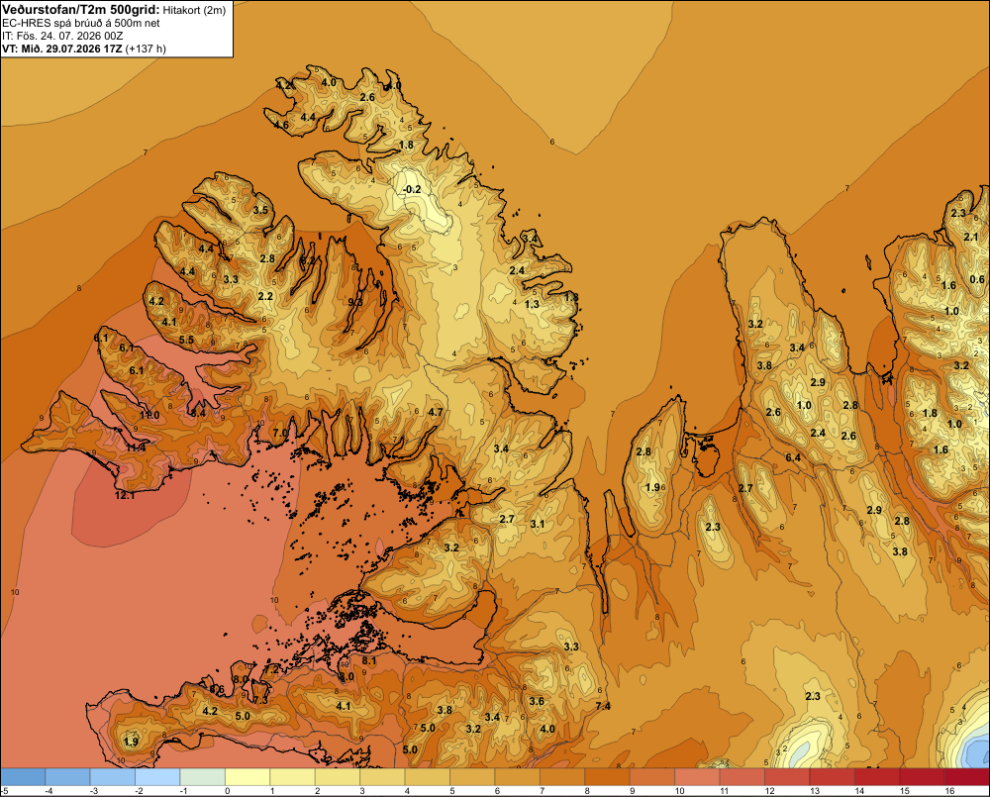Click the temperature value "11.4" on the map
The image size is (990, 797).
135,448
